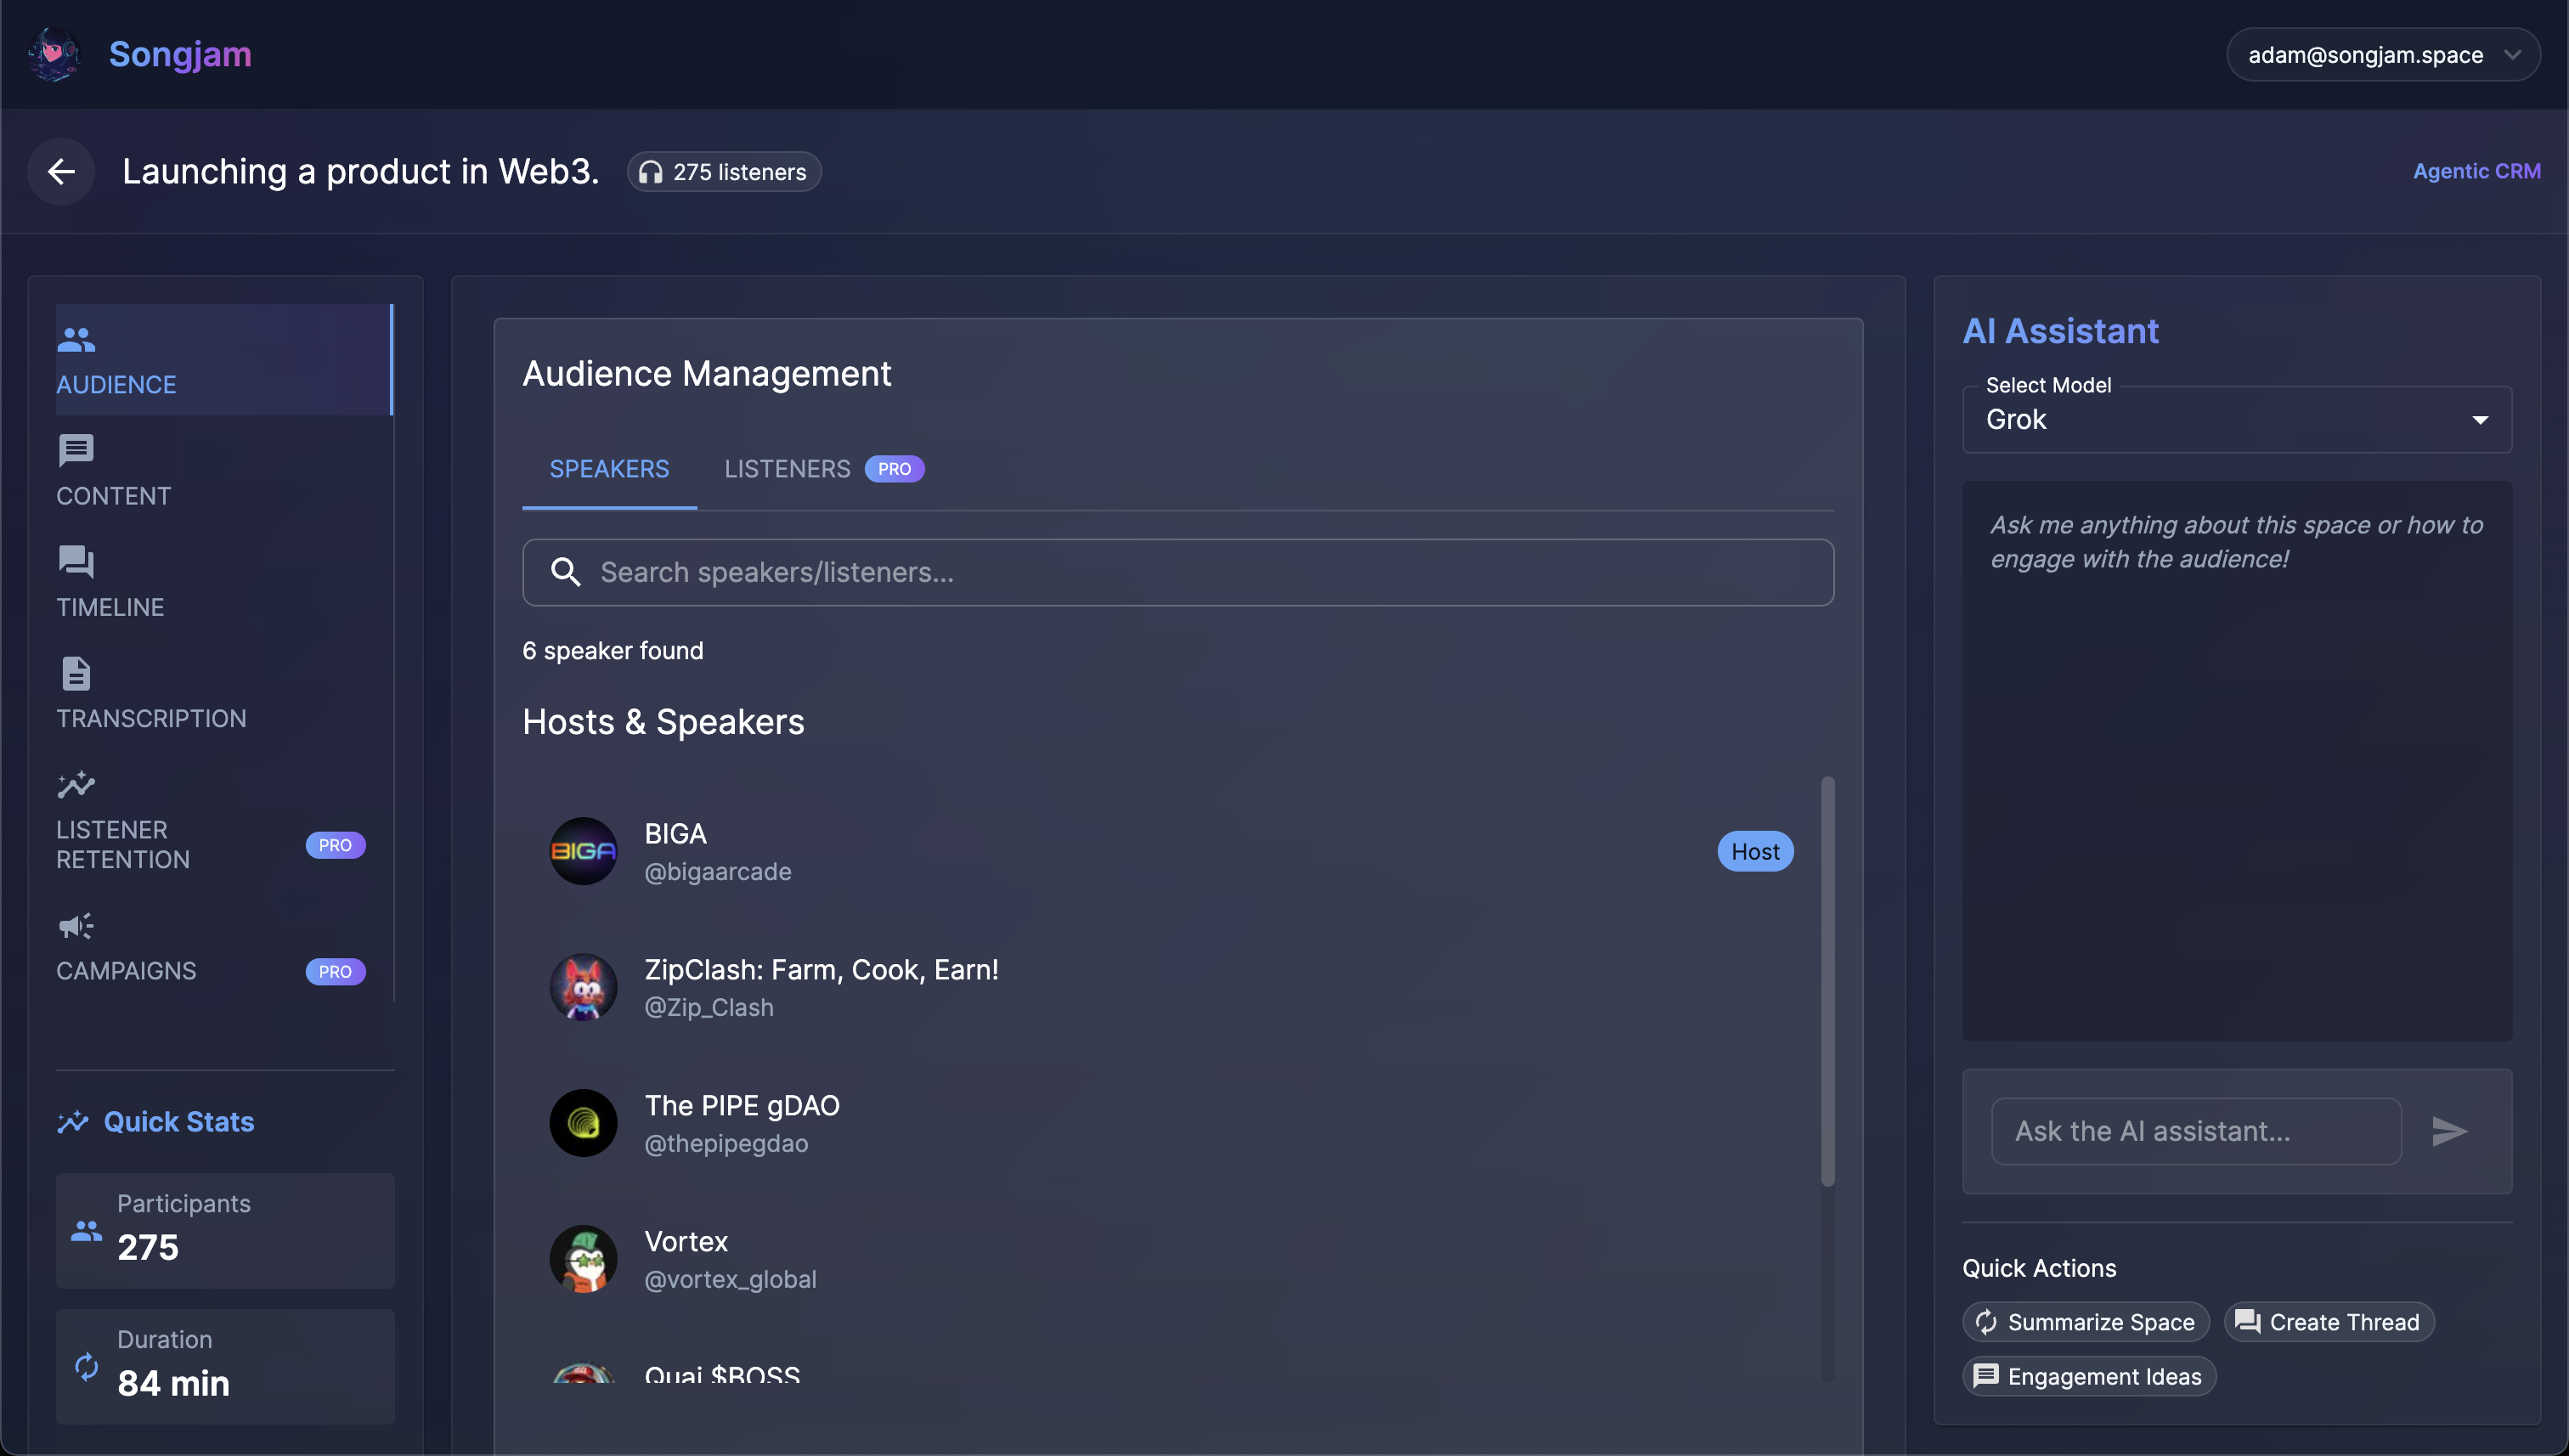
Task: Open the adam@songjam.space account menu
Action: (x=2382, y=55)
